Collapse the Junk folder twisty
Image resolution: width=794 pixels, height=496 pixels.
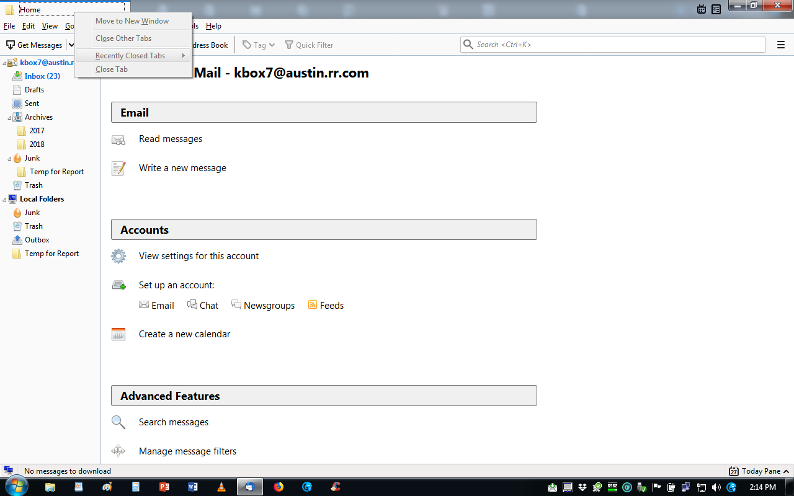tap(9, 158)
